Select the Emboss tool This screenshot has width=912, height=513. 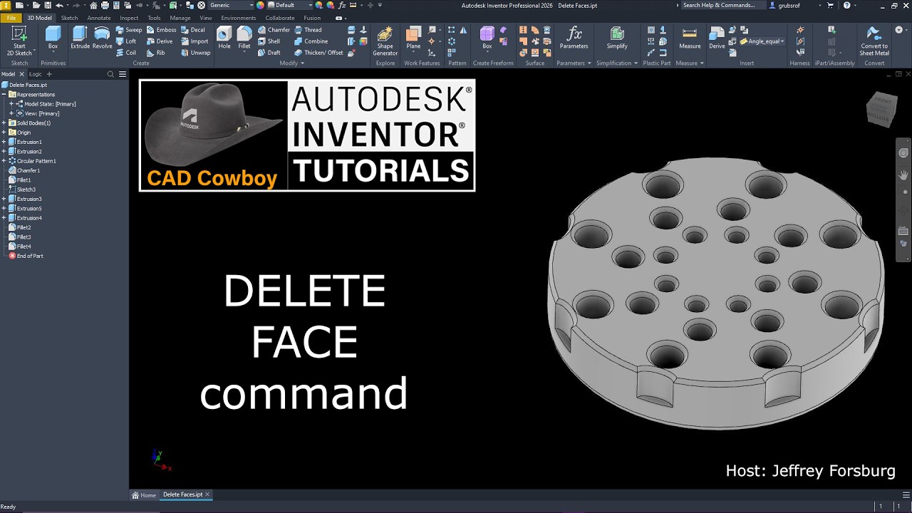(x=161, y=30)
